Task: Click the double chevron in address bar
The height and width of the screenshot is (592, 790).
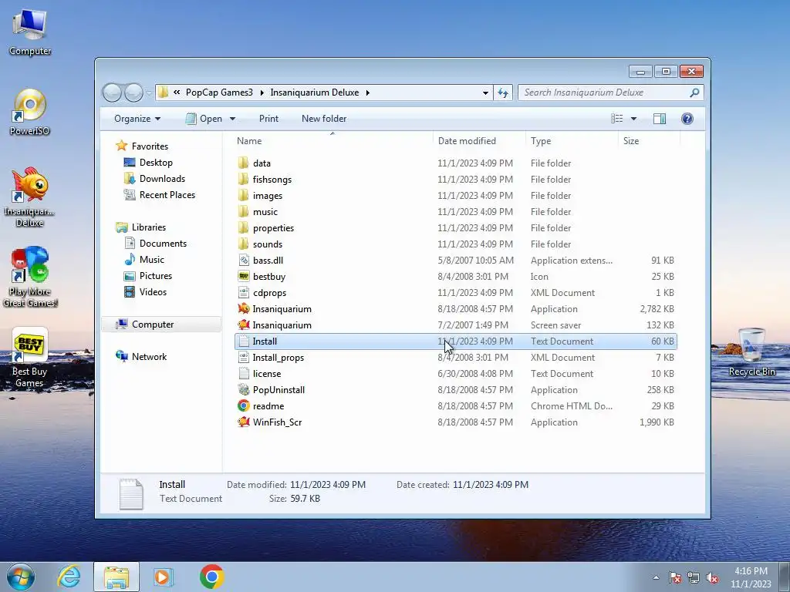Action: [177, 92]
